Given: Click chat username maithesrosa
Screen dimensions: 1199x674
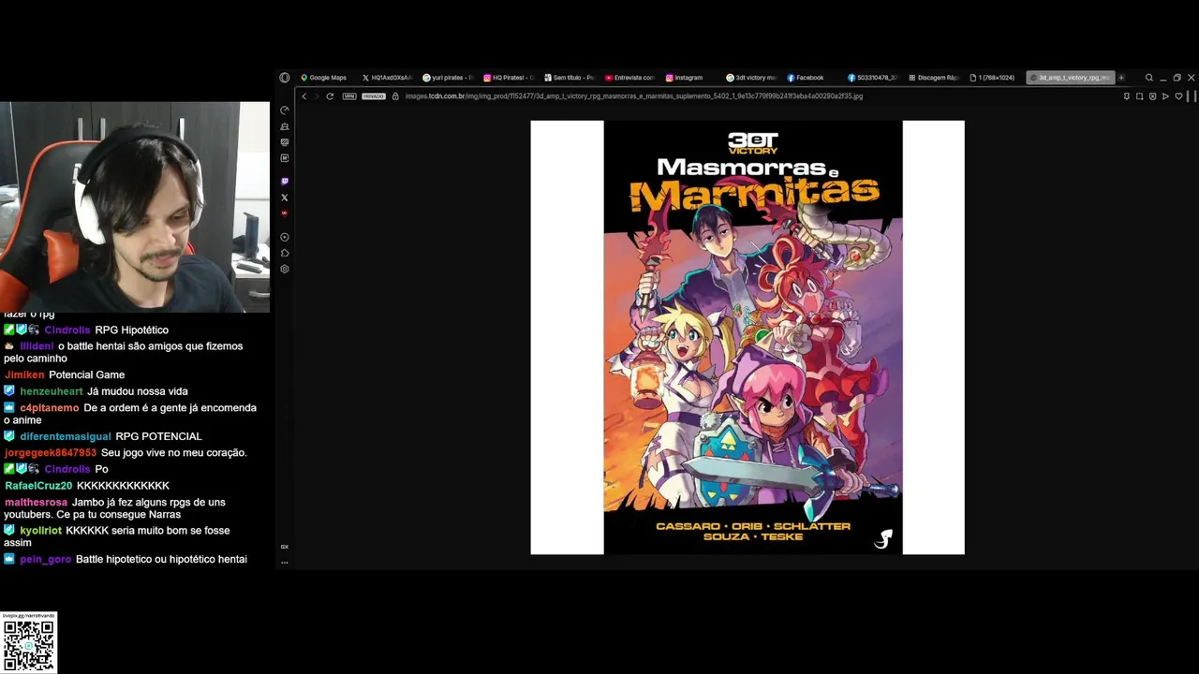Looking at the screenshot, I should coord(36,503).
